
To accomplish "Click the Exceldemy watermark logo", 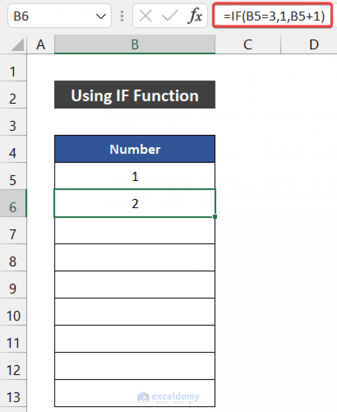I will [x=169, y=396].
